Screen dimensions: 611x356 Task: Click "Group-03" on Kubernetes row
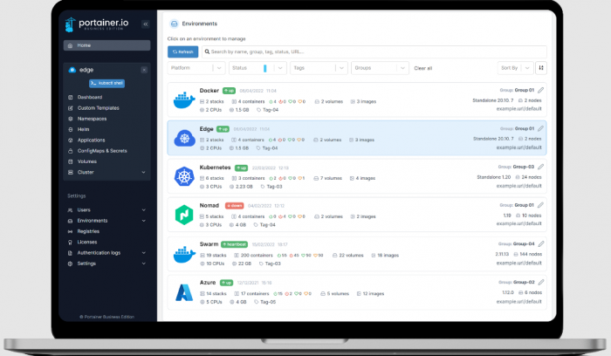click(x=524, y=167)
